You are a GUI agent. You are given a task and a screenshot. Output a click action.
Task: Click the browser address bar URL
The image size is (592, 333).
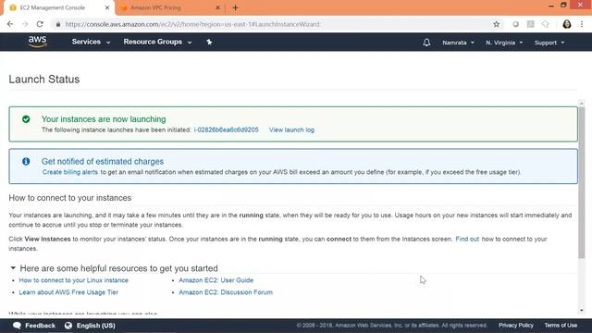192,24
